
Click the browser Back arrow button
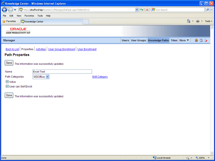pyautogui.click(x=4, y=10)
